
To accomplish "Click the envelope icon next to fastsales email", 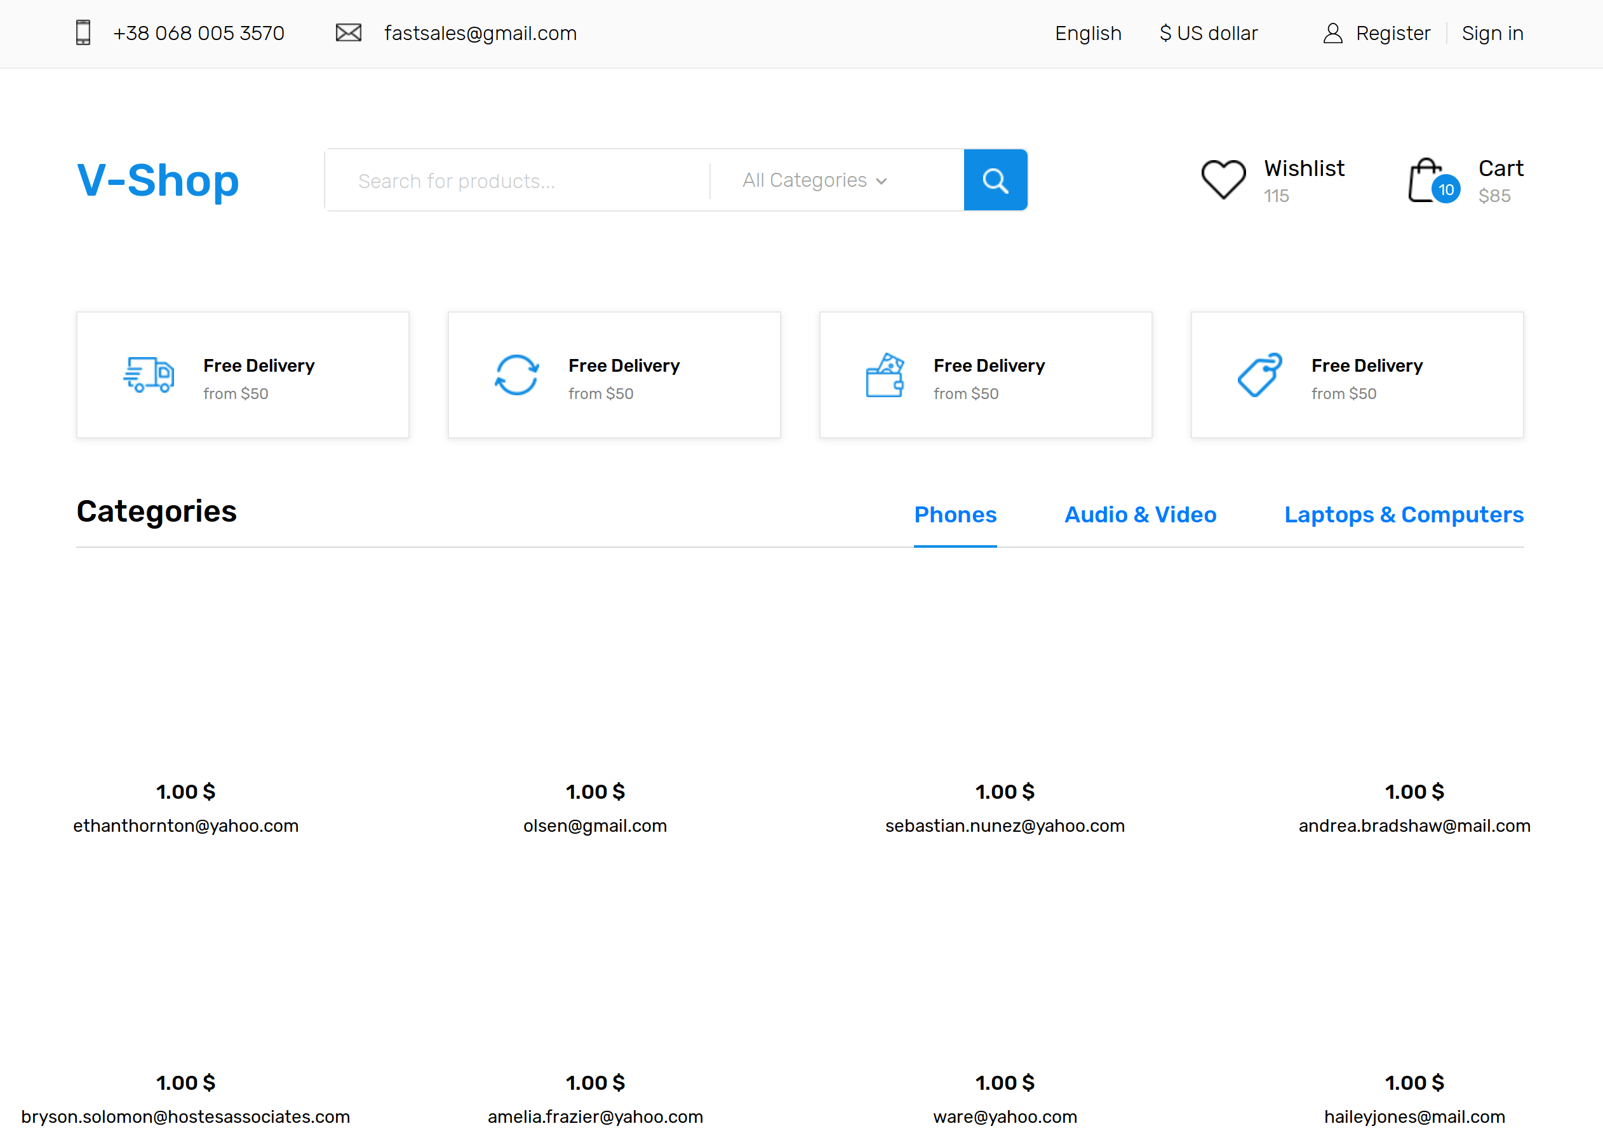I will pyautogui.click(x=349, y=32).
